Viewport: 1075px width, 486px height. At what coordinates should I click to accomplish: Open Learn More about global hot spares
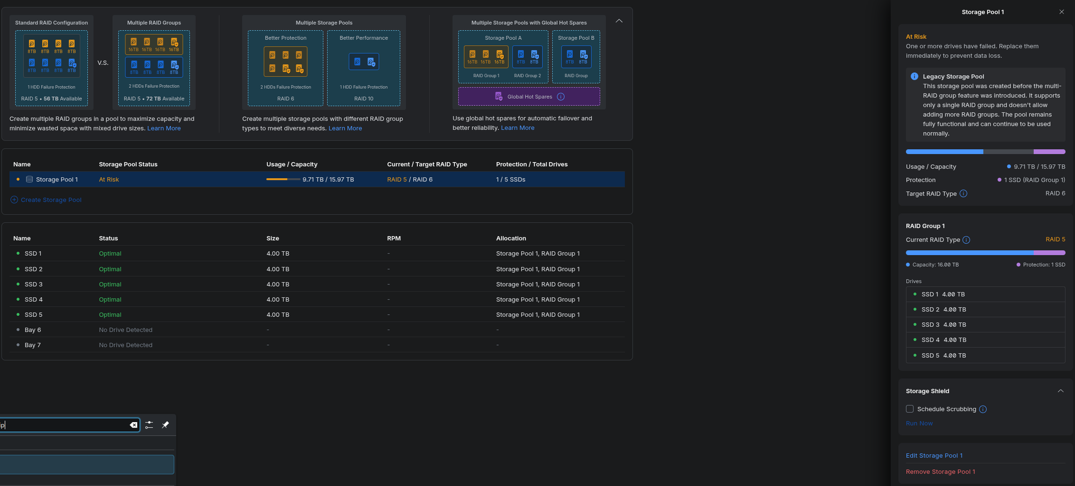(518, 128)
